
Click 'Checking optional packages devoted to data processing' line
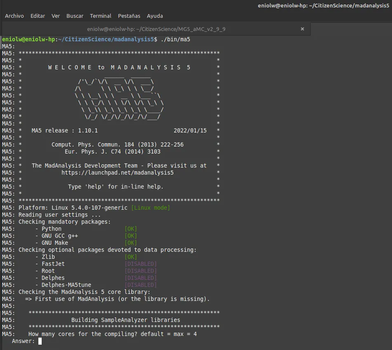pos(108,250)
